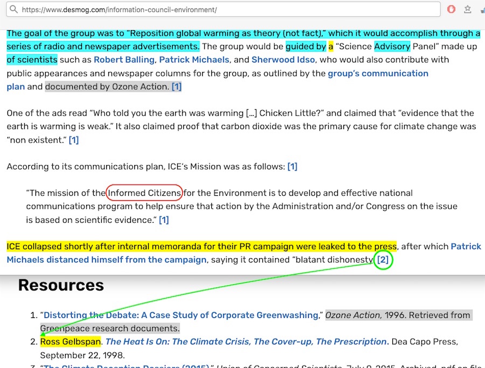
Task: Click footnote [1] after "scientific evidence."
Action: tap(164, 220)
